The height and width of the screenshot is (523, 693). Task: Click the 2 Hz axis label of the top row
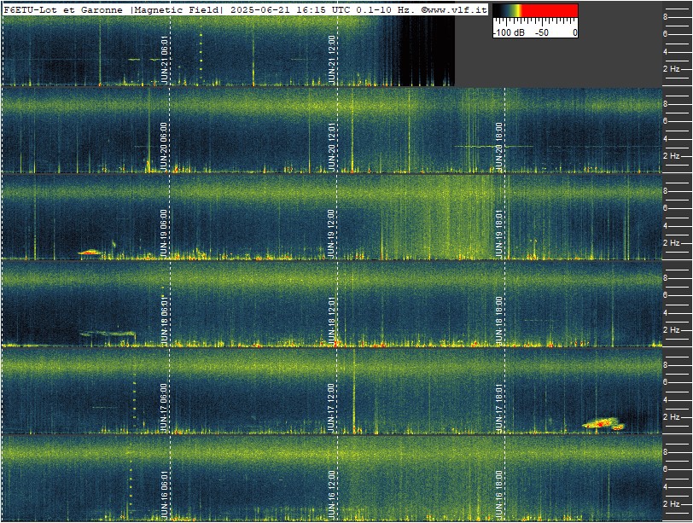671,69
